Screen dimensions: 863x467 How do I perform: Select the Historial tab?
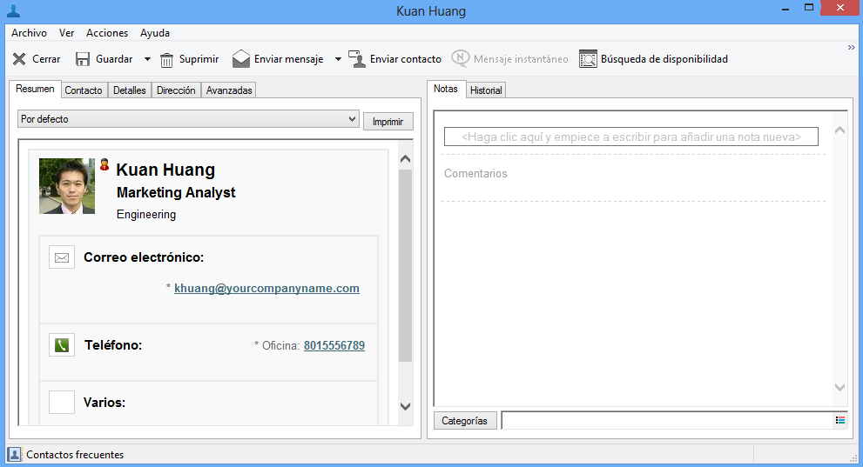tap(486, 90)
